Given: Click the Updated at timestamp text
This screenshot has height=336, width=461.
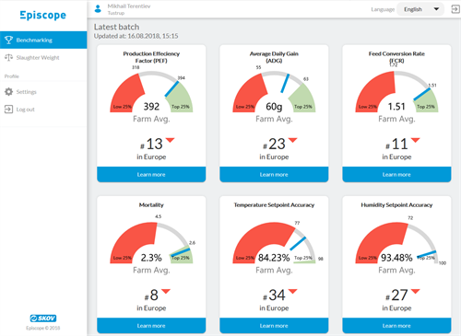Looking at the screenshot, I should 136,36.
